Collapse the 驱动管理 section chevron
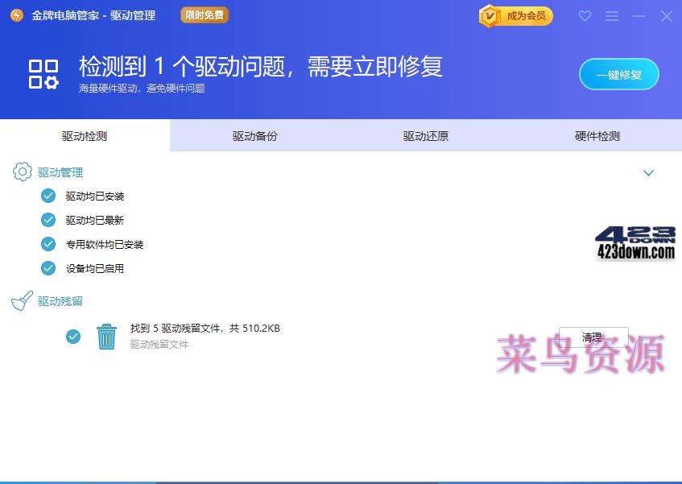The height and width of the screenshot is (484, 682). coord(648,172)
